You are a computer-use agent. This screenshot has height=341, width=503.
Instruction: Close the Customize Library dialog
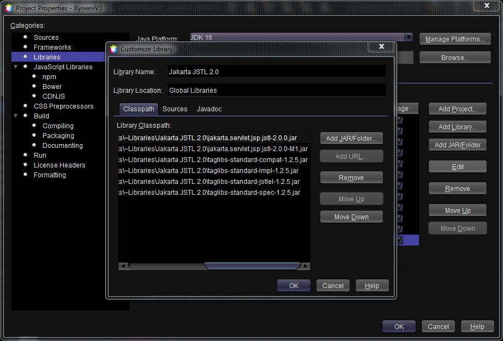(381, 46)
